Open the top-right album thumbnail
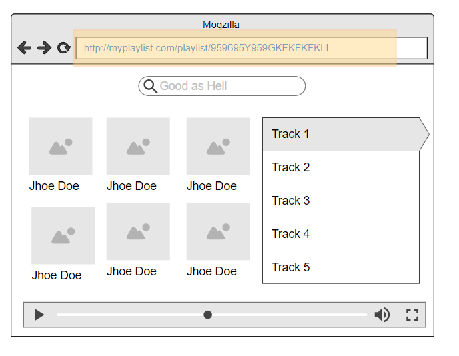459x356 pixels. pos(218,146)
